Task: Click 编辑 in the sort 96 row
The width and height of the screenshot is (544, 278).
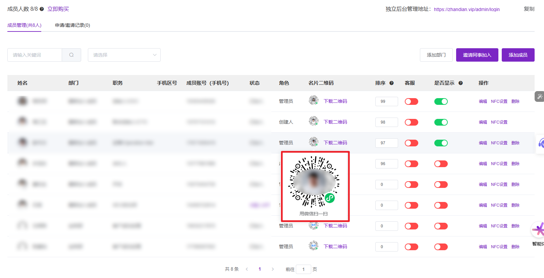Action: point(483,164)
